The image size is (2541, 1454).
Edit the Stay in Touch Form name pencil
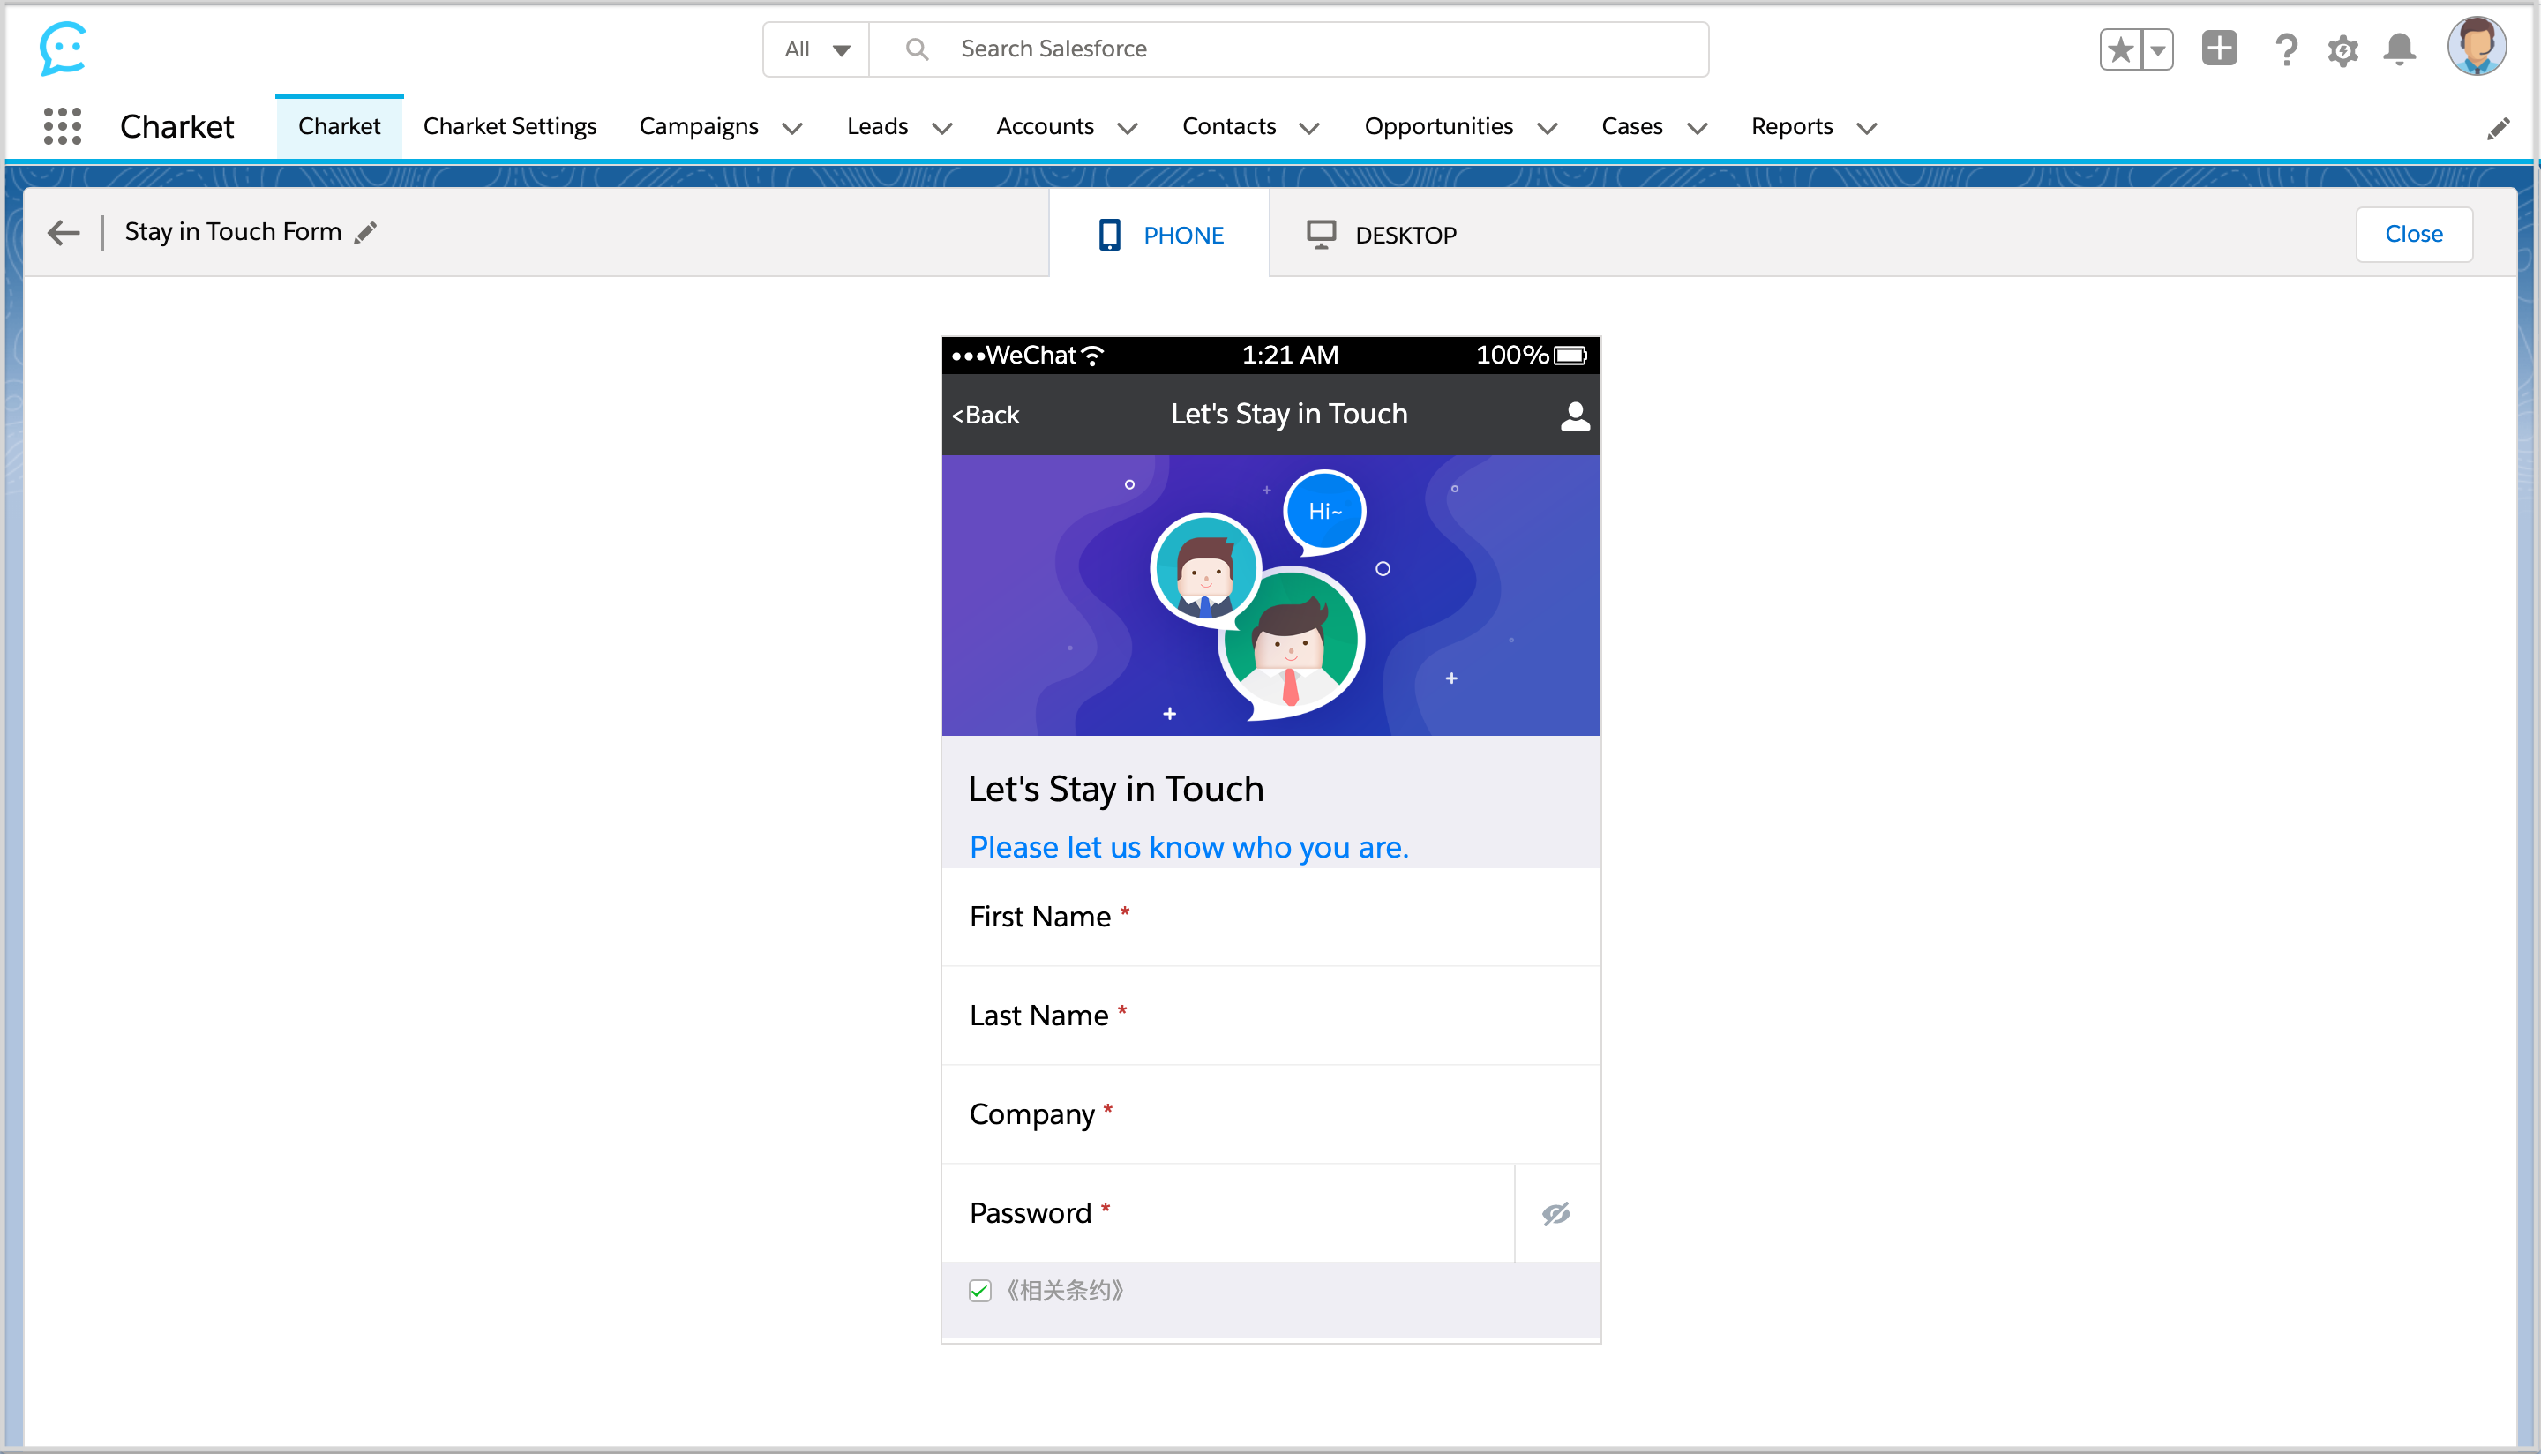point(366,232)
